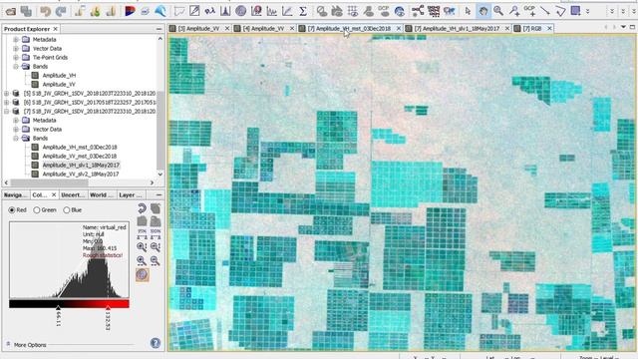
Task: Select band Amplitude_VV_mst_03Dec2018
Action: pos(80,156)
